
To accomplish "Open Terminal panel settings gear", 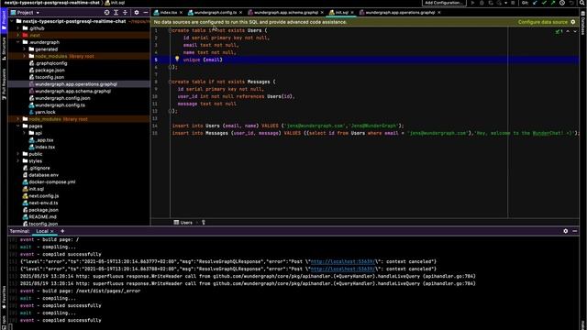I will point(565,231).
